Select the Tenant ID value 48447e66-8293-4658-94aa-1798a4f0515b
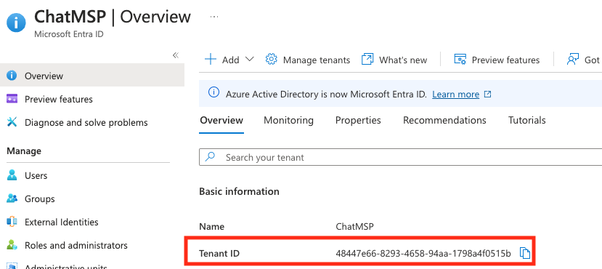The image size is (602, 269). [x=423, y=253]
